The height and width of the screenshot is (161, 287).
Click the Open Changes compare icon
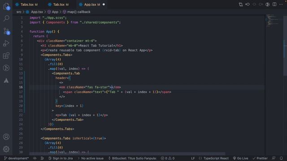tap(241, 4)
